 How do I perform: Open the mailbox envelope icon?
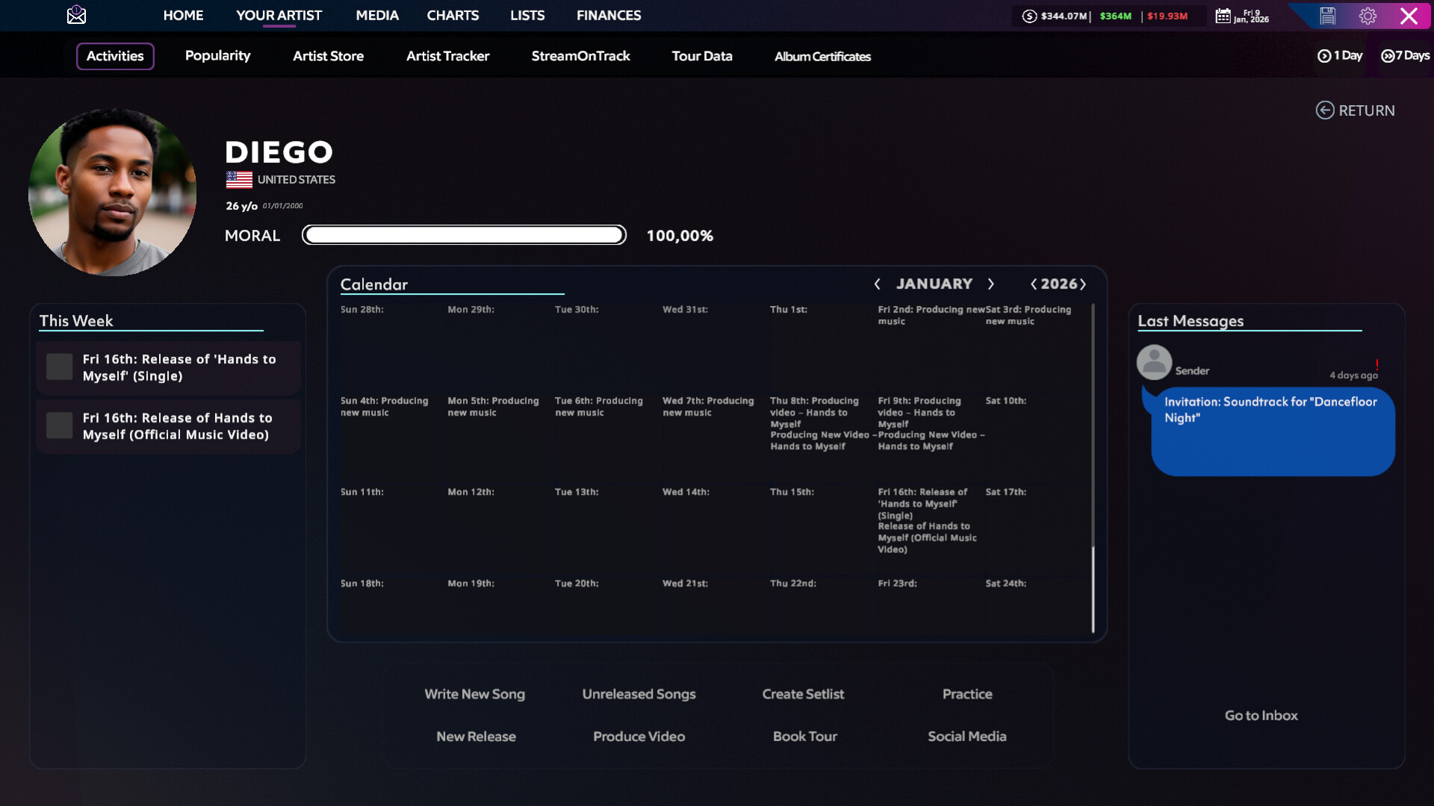(x=76, y=15)
